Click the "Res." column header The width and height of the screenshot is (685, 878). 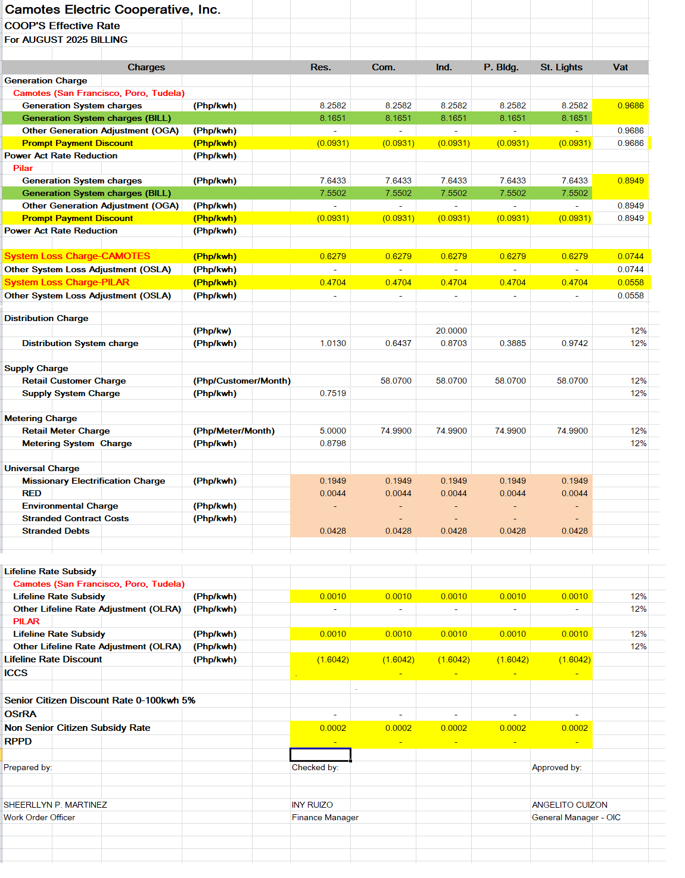point(320,67)
